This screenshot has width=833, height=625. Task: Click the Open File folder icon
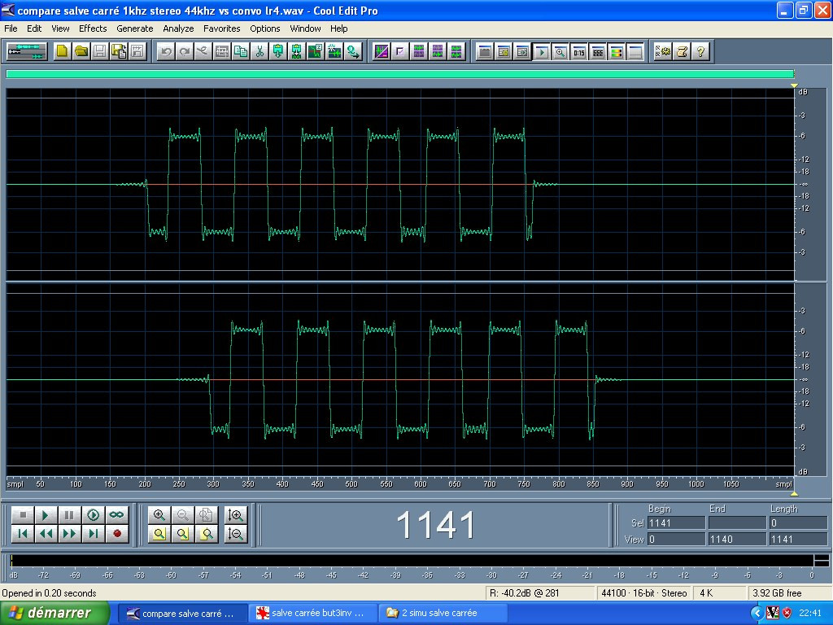point(81,51)
